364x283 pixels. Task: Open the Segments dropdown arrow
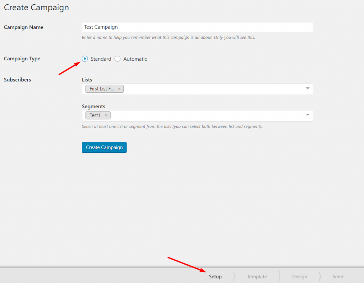307,115
